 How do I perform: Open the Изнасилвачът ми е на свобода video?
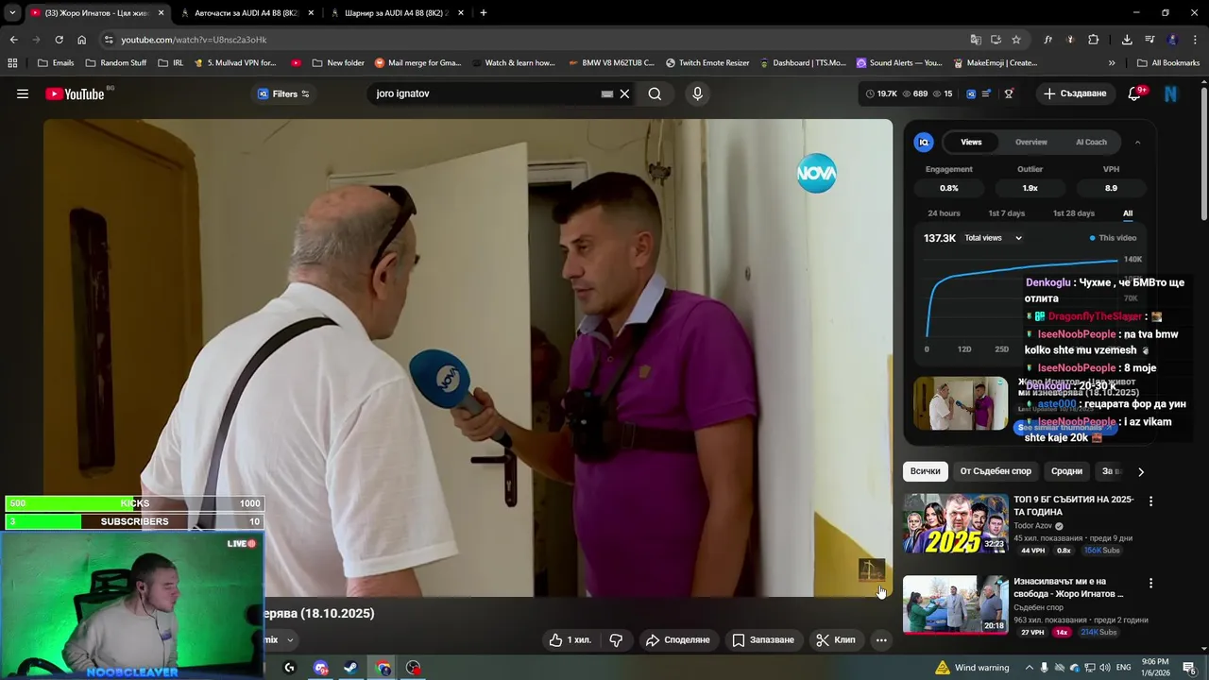[955, 604]
